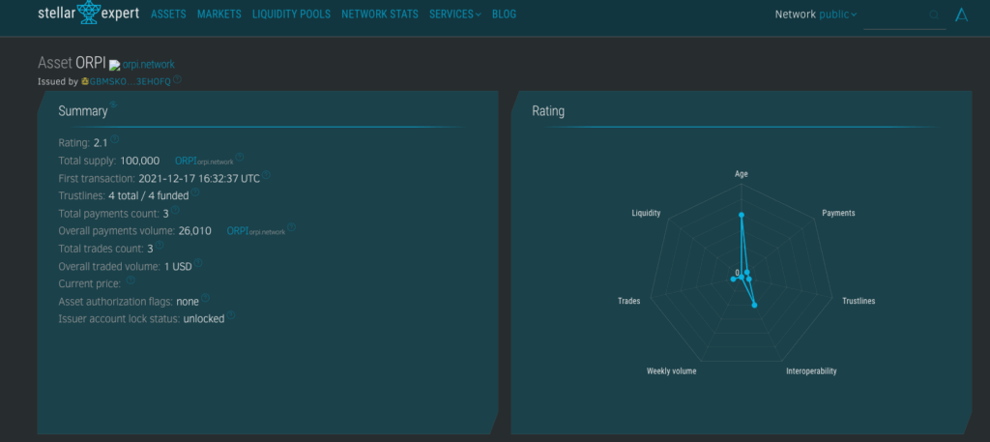This screenshot has width=990, height=442.
Task: Show help for Rating value
Action: coord(115,139)
